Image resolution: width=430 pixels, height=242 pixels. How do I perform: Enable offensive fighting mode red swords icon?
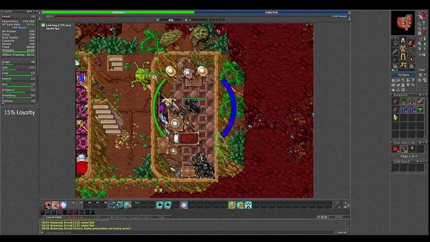coord(420,39)
